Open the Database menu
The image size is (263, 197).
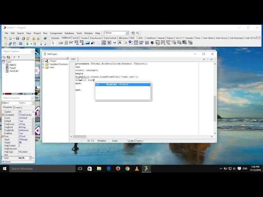(x=69, y=33)
